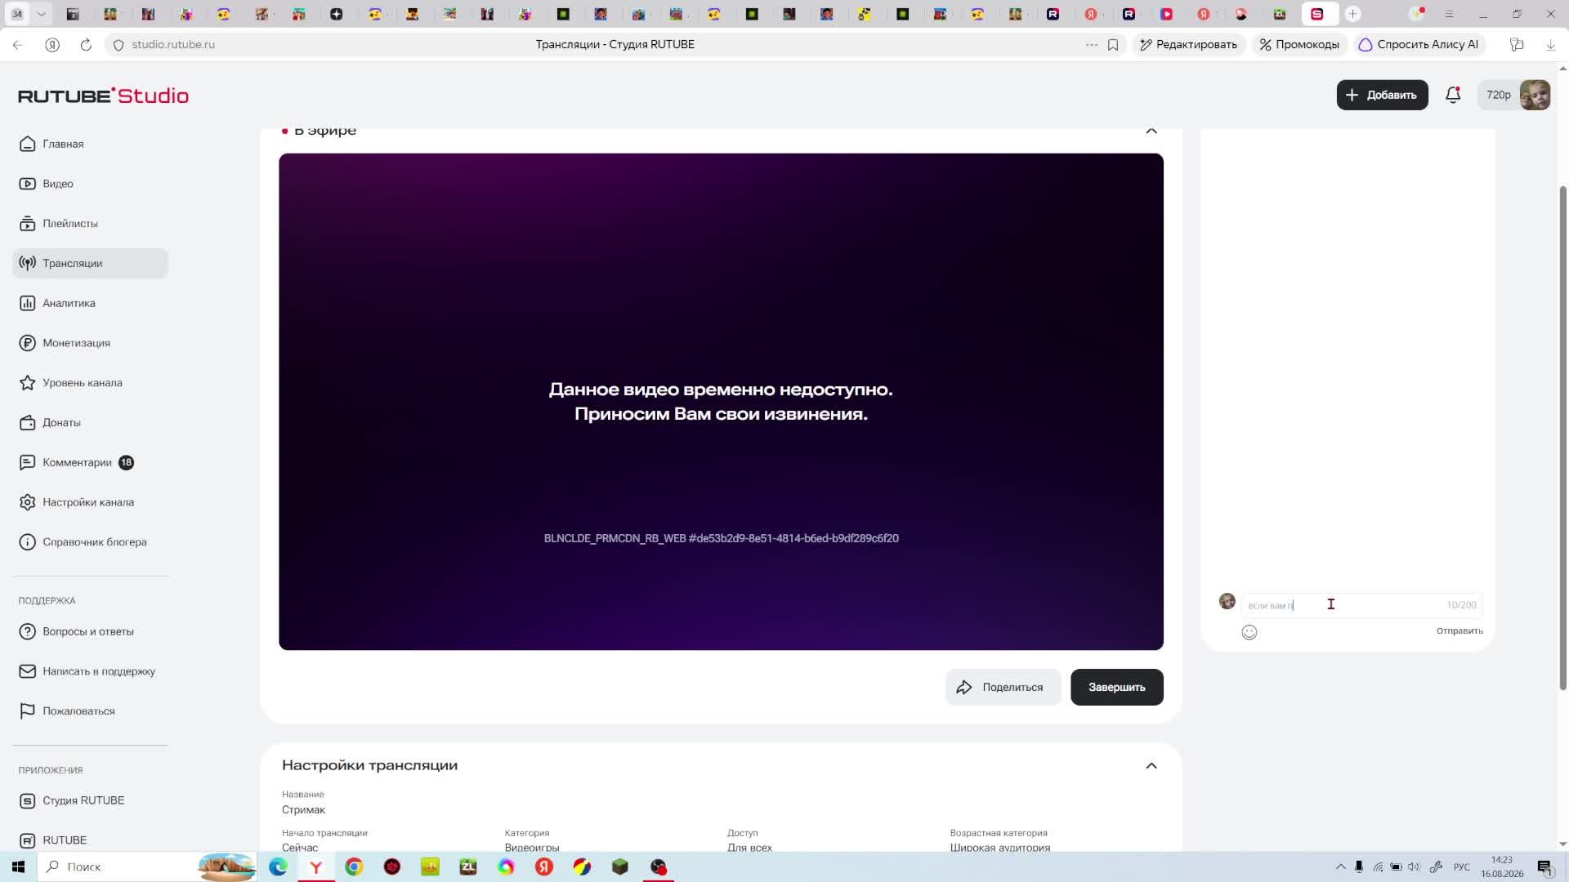
Task: Open Google Chrome from taskbar
Action: [x=354, y=866]
